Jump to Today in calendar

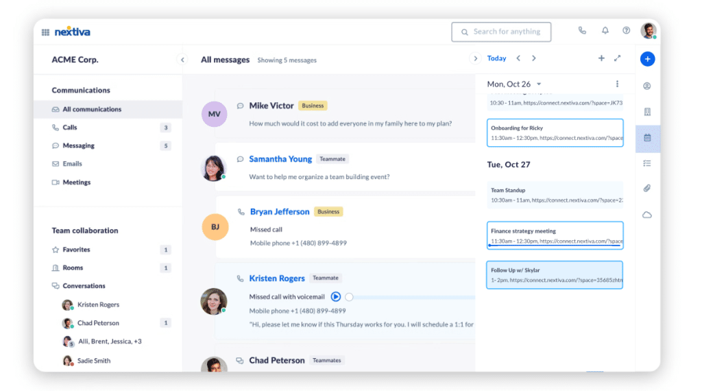pyautogui.click(x=496, y=58)
